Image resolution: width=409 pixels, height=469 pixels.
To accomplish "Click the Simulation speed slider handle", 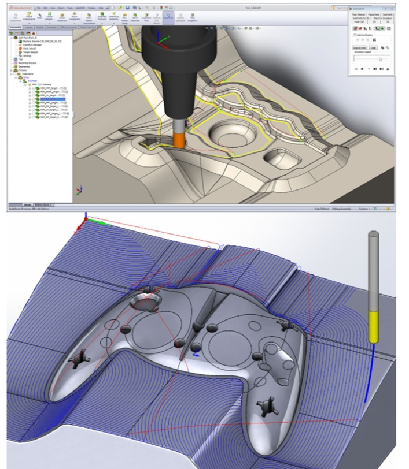I will pyautogui.click(x=379, y=59).
